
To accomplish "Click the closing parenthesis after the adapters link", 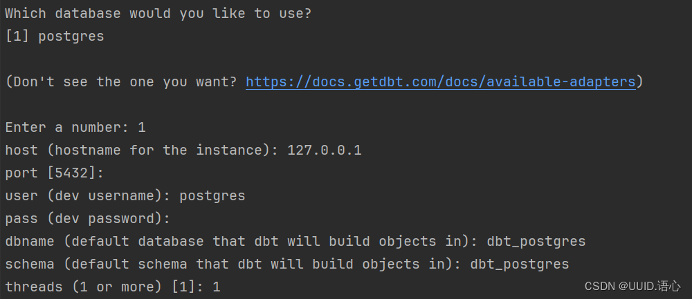I will (640, 82).
